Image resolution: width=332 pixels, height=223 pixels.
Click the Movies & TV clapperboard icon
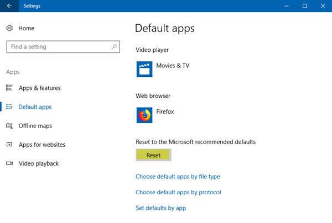point(144,69)
